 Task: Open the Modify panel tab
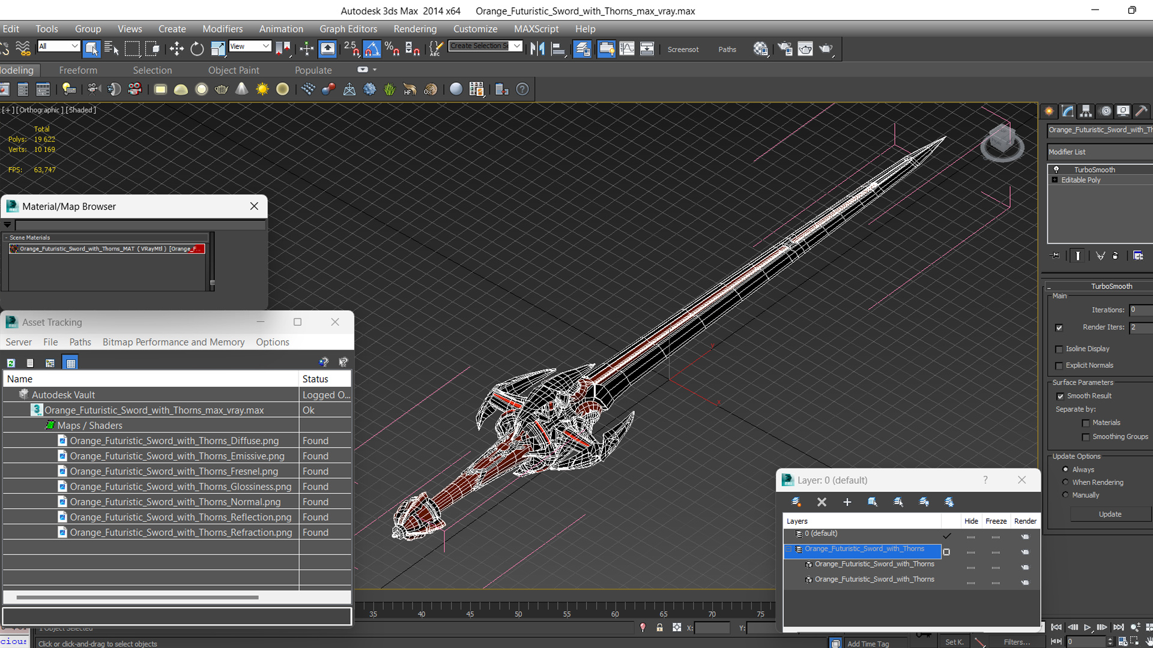1068,111
